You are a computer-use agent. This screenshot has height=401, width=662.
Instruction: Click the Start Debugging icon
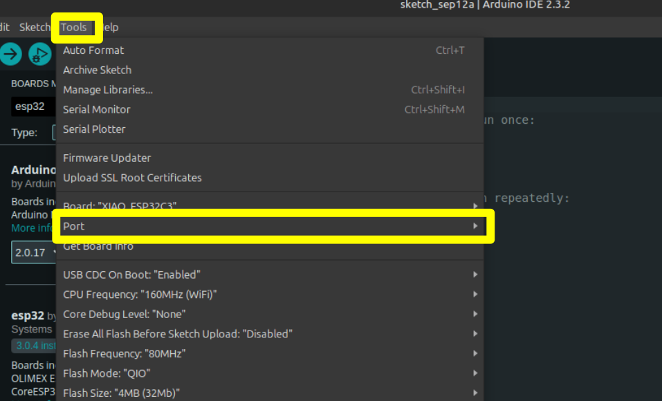pos(40,54)
